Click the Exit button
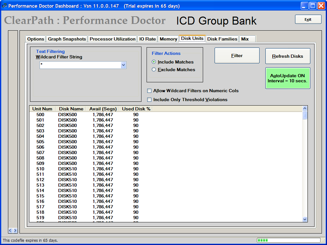This screenshot has width=327, height=245. [x=308, y=19]
